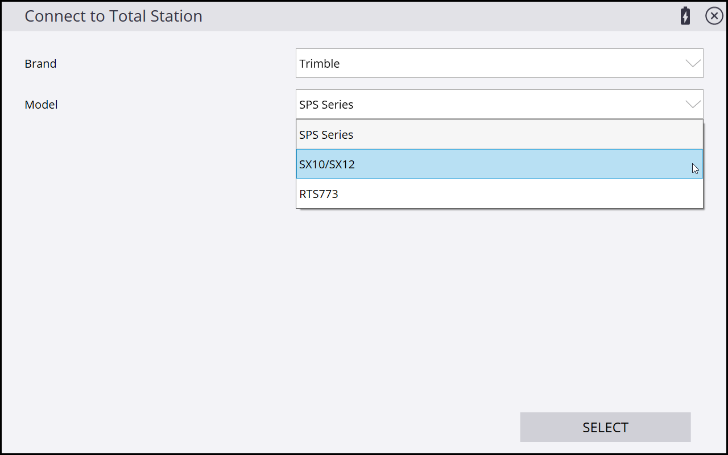This screenshot has width=728, height=455.
Task: Click the Connect to Total Station title
Action: [113, 16]
